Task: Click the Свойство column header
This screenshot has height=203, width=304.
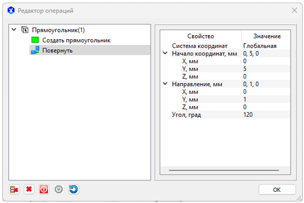Action: (x=200, y=36)
